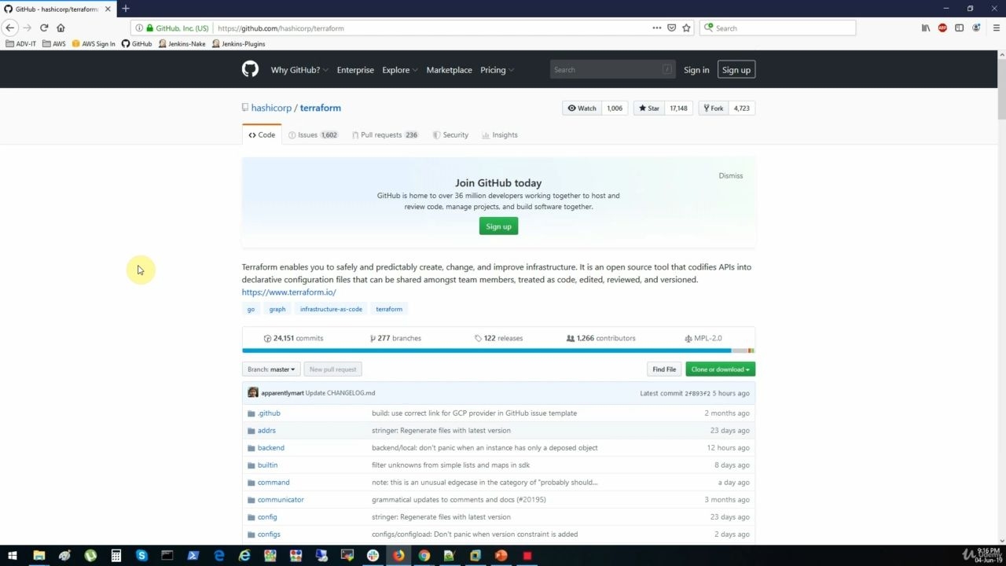Screen dimensions: 1006x566
Task: Switch to the Issues tab
Action: 313,134
